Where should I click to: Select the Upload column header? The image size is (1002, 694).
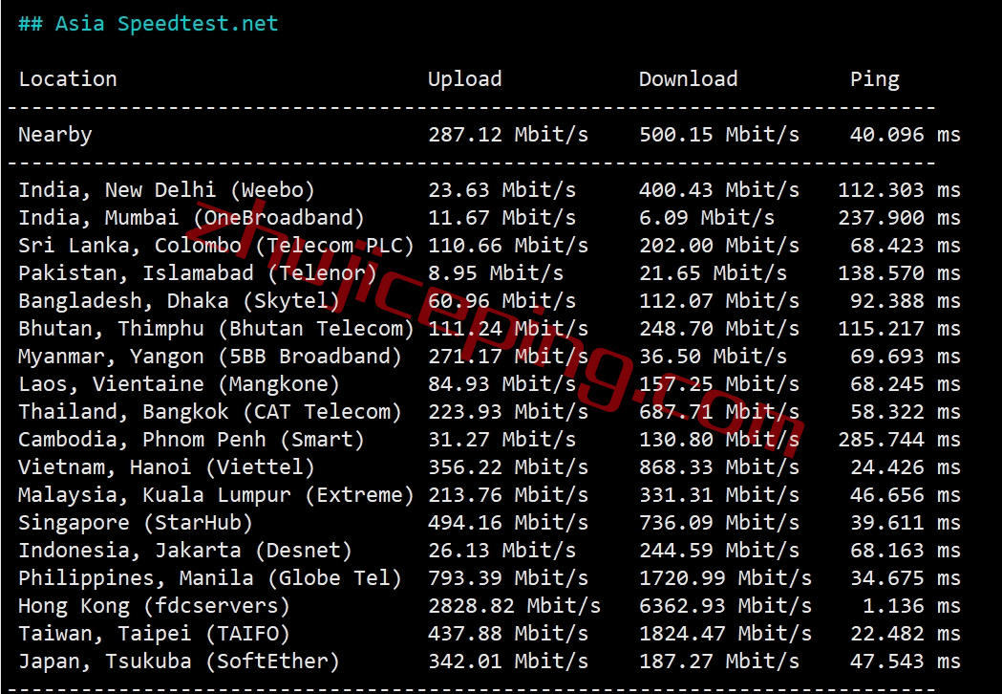[x=464, y=78]
